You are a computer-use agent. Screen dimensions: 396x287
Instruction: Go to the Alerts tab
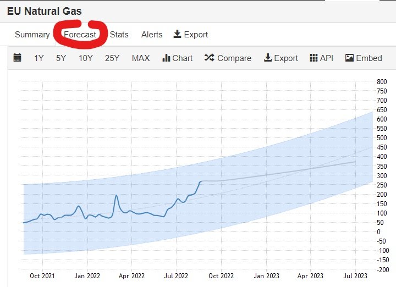click(152, 35)
